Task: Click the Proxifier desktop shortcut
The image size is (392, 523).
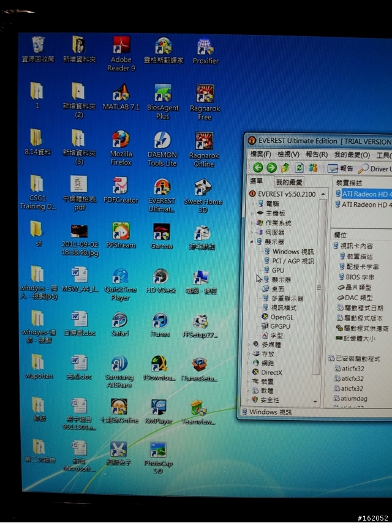Action: [205, 51]
